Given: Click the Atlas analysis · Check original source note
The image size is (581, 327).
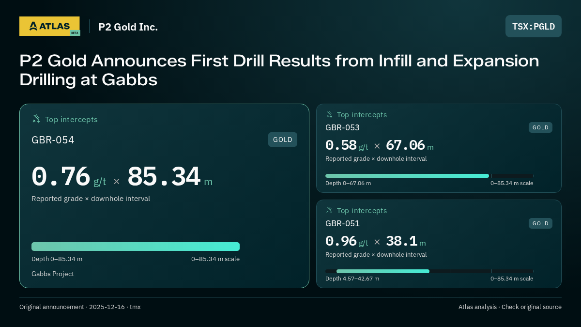Looking at the screenshot, I should pyautogui.click(x=510, y=307).
